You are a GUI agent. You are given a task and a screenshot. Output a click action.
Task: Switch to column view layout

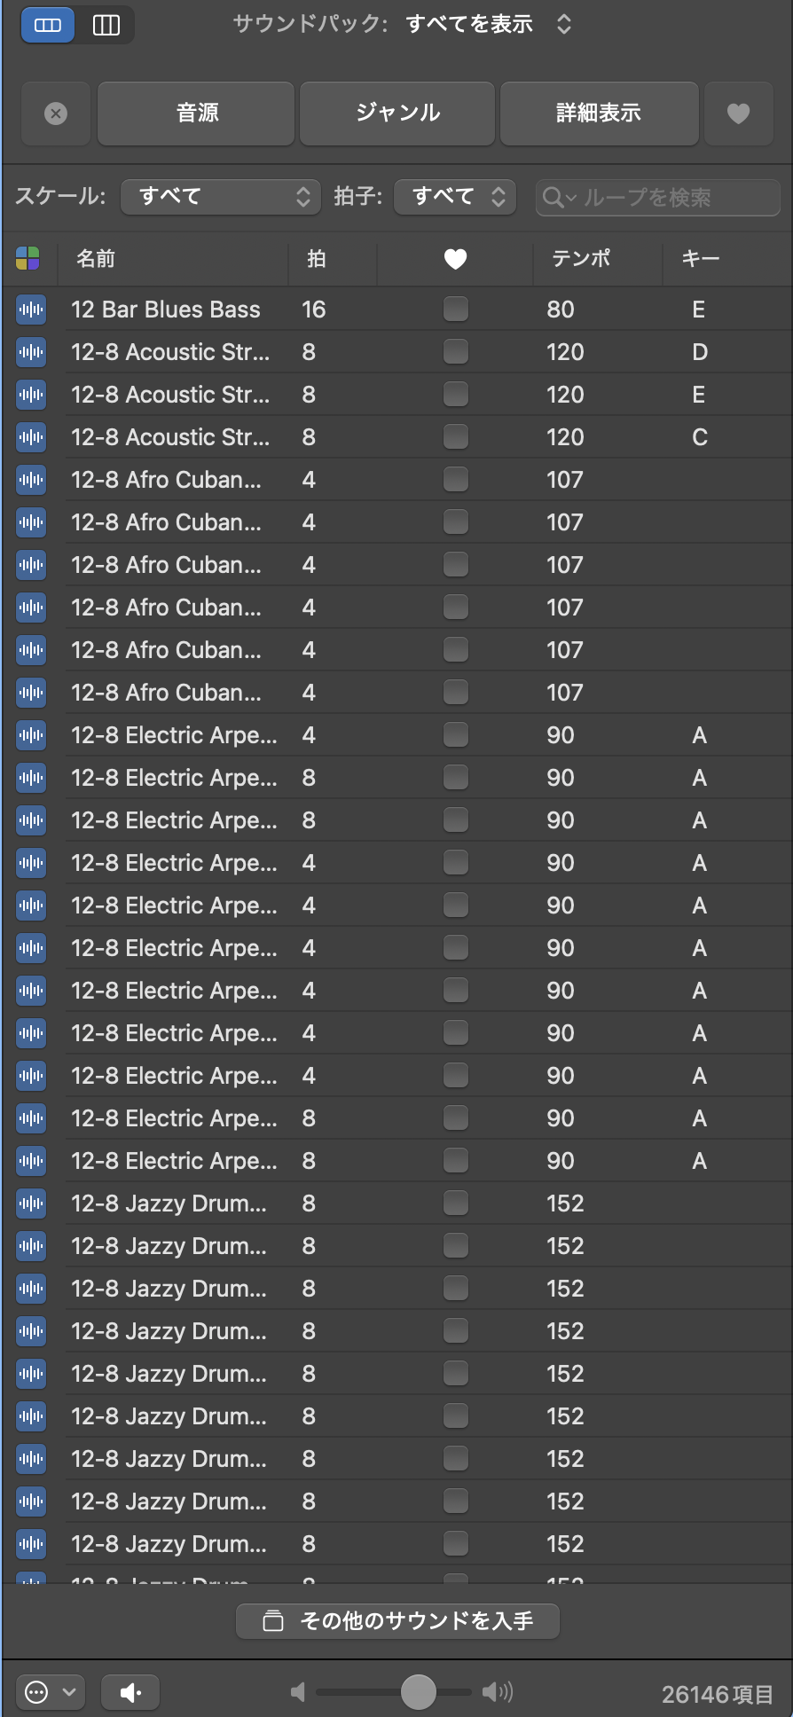tap(106, 25)
